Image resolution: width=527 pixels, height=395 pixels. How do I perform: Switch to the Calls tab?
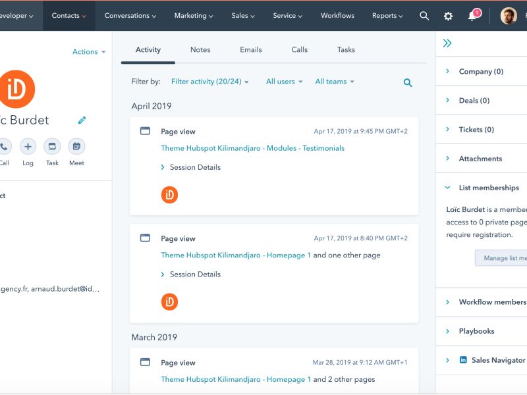[300, 50]
